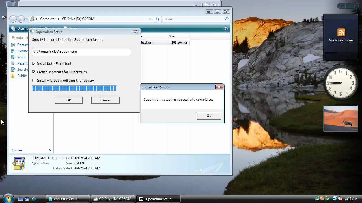Open Music favorite link

tap(22, 57)
